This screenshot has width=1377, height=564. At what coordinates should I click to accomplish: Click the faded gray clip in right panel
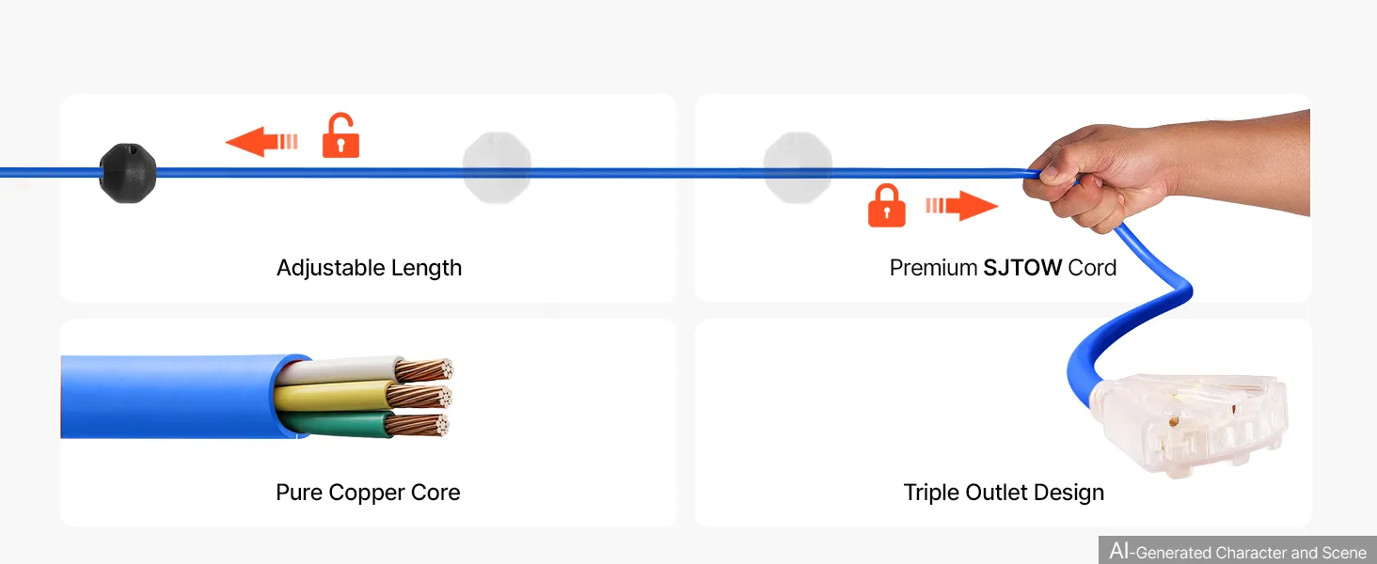tap(798, 167)
